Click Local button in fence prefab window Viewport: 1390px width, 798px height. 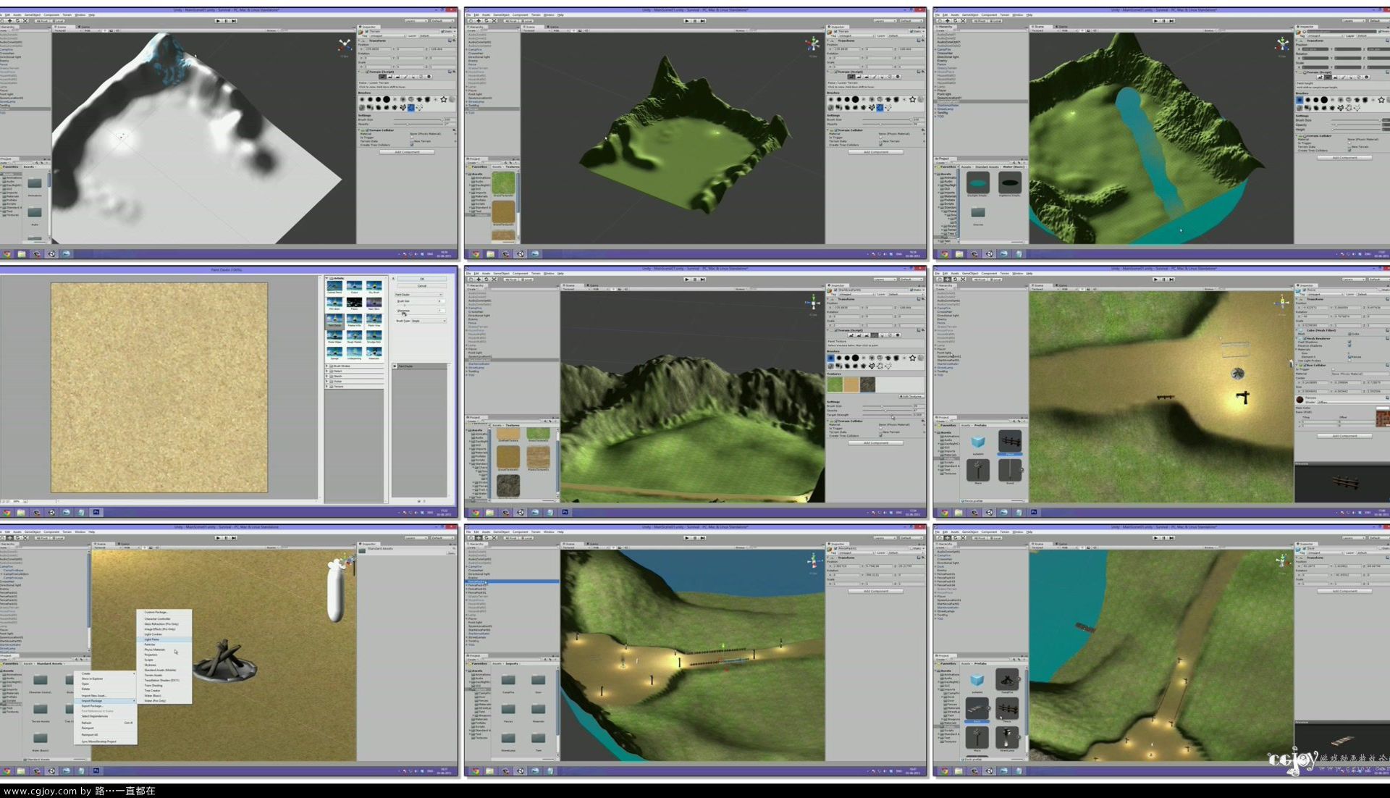pos(995,280)
